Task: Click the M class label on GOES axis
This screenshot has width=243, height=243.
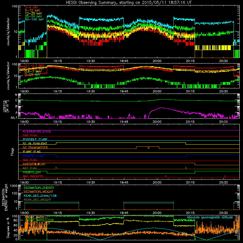Action: [x=16, y=95]
